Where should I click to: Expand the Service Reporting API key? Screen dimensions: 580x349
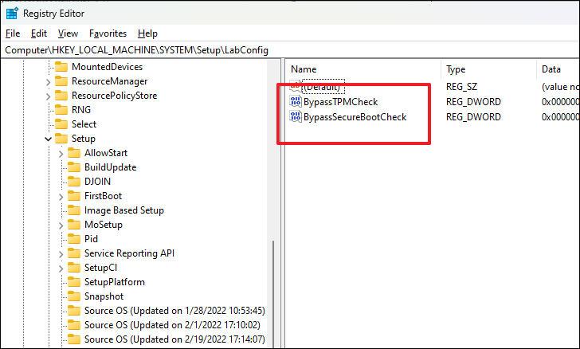coord(61,254)
